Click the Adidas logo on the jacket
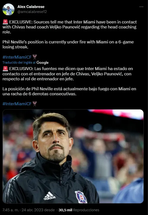 (x=49, y=196)
